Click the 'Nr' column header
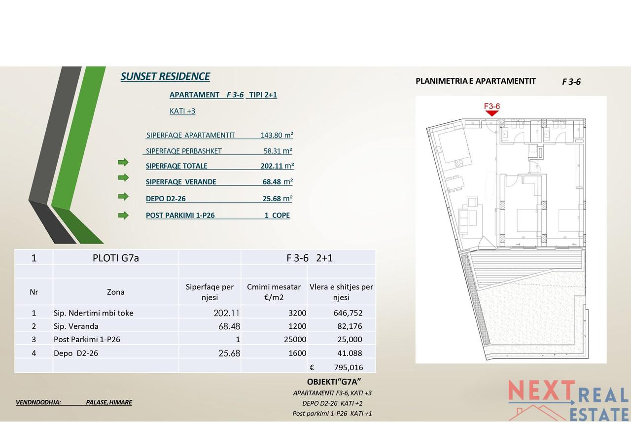The image size is (631, 424). (x=34, y=292)
